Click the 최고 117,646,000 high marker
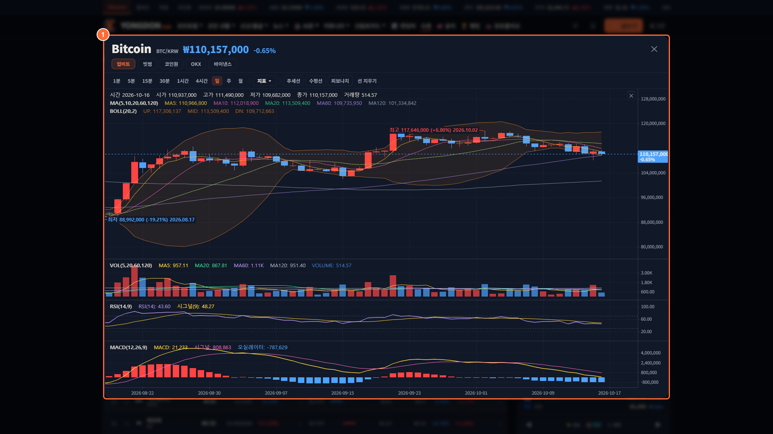The height and width of the screenshot is (434, 773). (x=434, y=130)
